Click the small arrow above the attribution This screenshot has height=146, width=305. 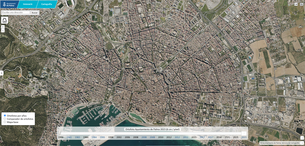(302, 138)
